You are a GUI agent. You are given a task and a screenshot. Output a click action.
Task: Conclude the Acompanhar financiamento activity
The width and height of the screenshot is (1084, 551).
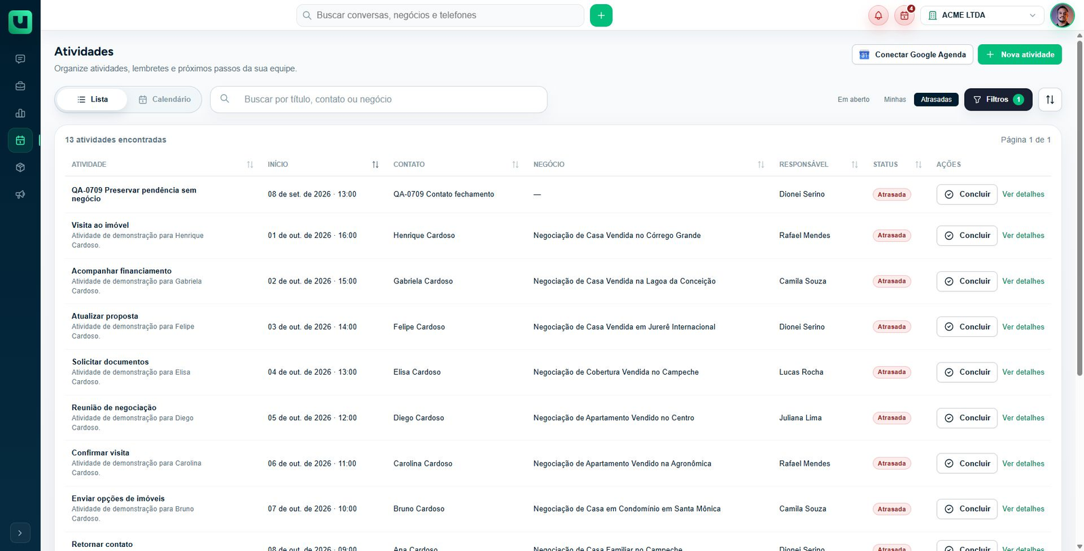click(967, 281)
